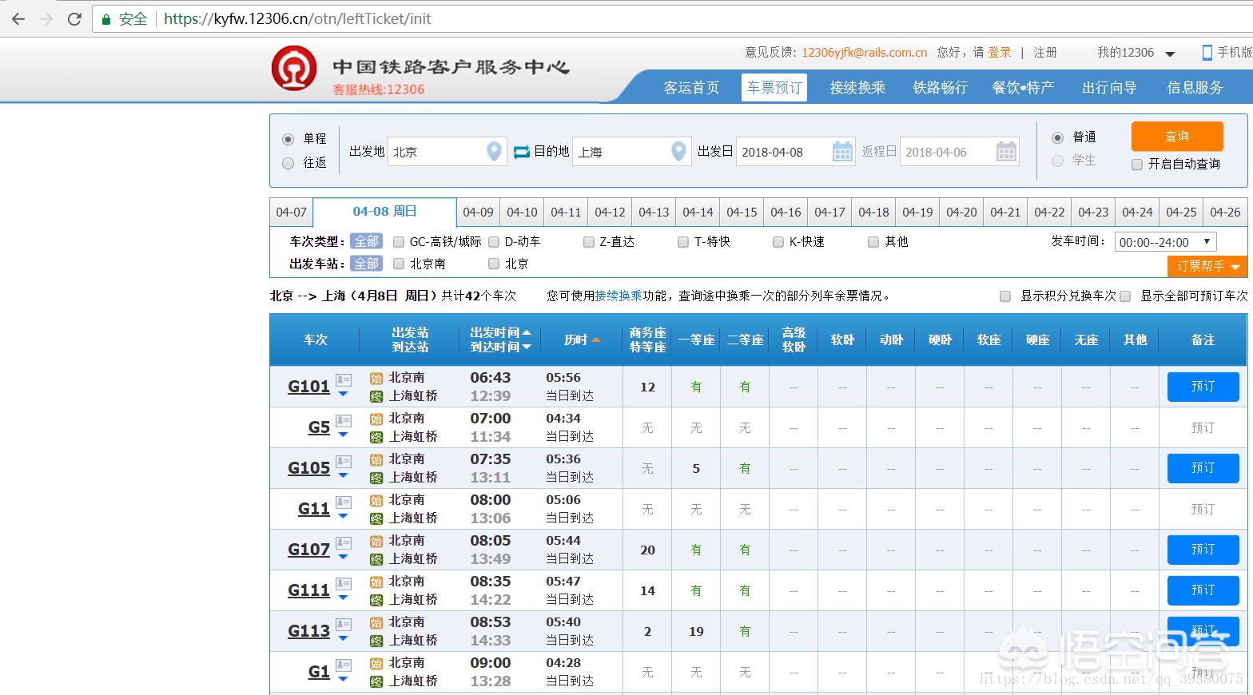
Task: Book train G107 with 预订 button
Action: coord(1203,550)
